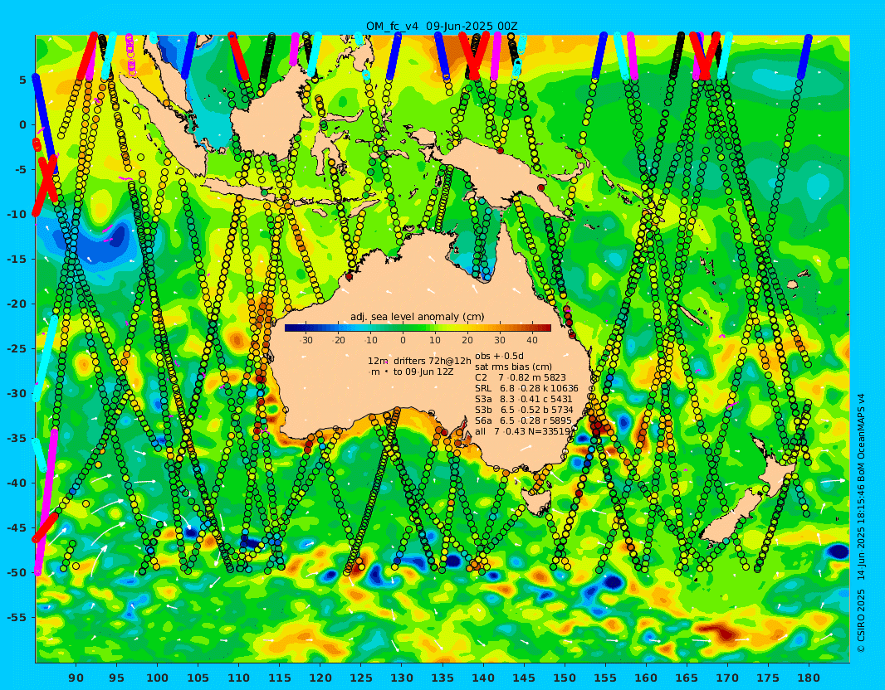885x690 pixels.
Task: Click the dark red end of the colorbar
Action: pyautogui.click(x=545, y=328)
